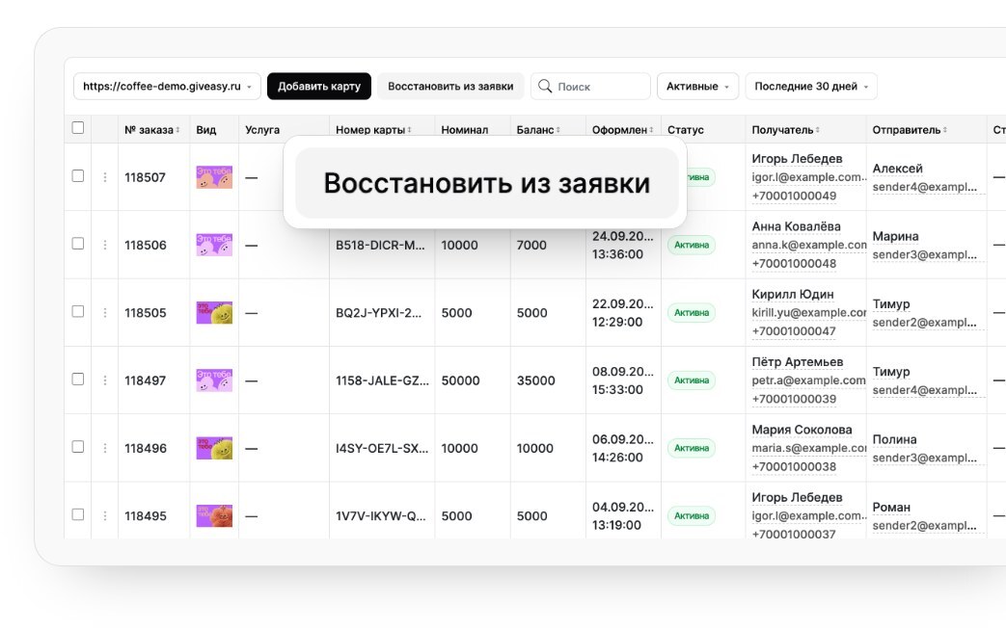Image resolution: width=1006 pixels, height=629 pixels.
Task: Click phone number +70001000049
Action: [x=794, y=196]
